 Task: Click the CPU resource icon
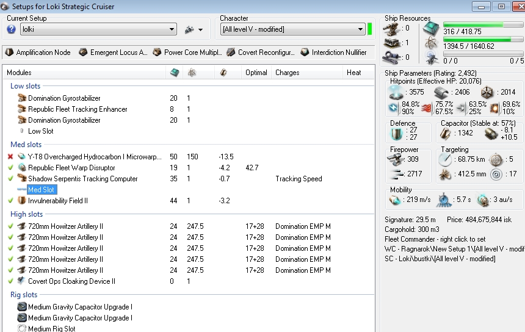[x=431, y=29]
